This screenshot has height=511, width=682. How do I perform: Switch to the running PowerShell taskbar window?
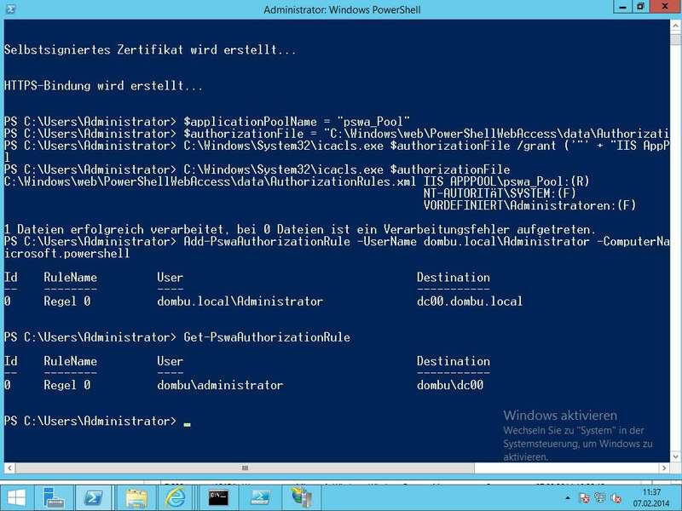pyautogui.click(x=260, y=497)
